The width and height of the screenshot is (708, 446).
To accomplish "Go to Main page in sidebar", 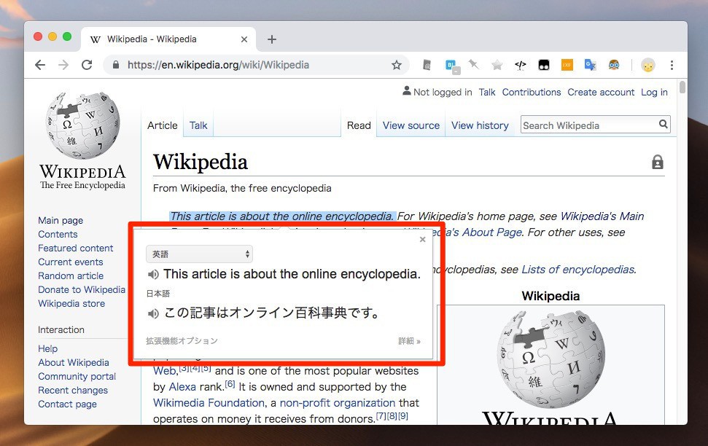I will pyautogui.click(x=61, y=220).
